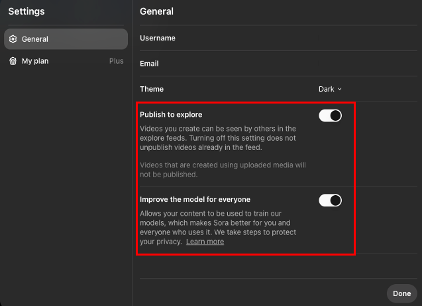
Task: Open the My plan settings tab label
Action: click(35, 61)
